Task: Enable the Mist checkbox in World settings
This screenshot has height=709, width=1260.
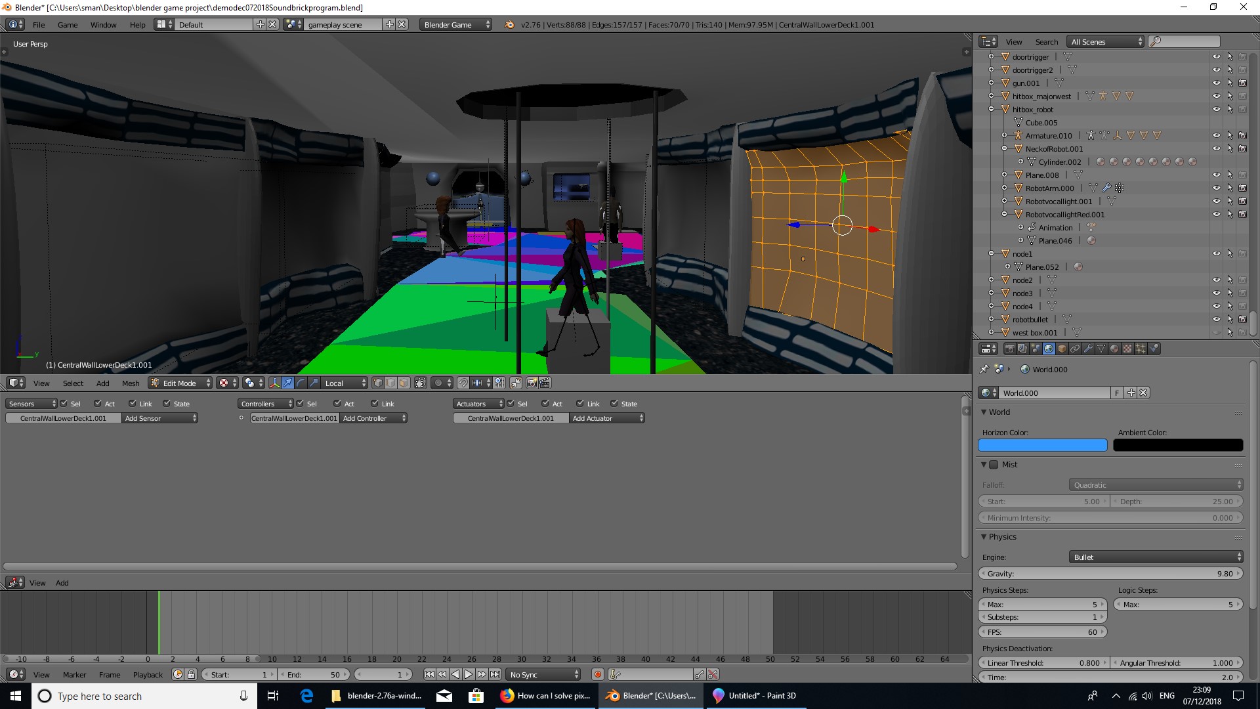Action: 994,464
